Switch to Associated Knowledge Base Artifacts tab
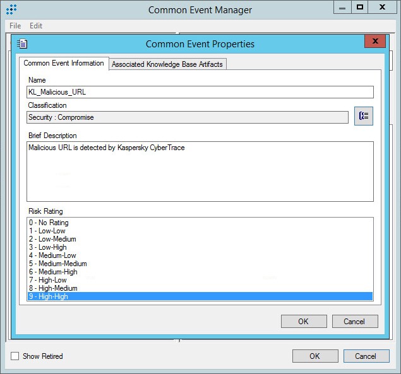Image resolution: width=401 pixels, height=374 pixels. pyautogui.click(x=167, y=64)
